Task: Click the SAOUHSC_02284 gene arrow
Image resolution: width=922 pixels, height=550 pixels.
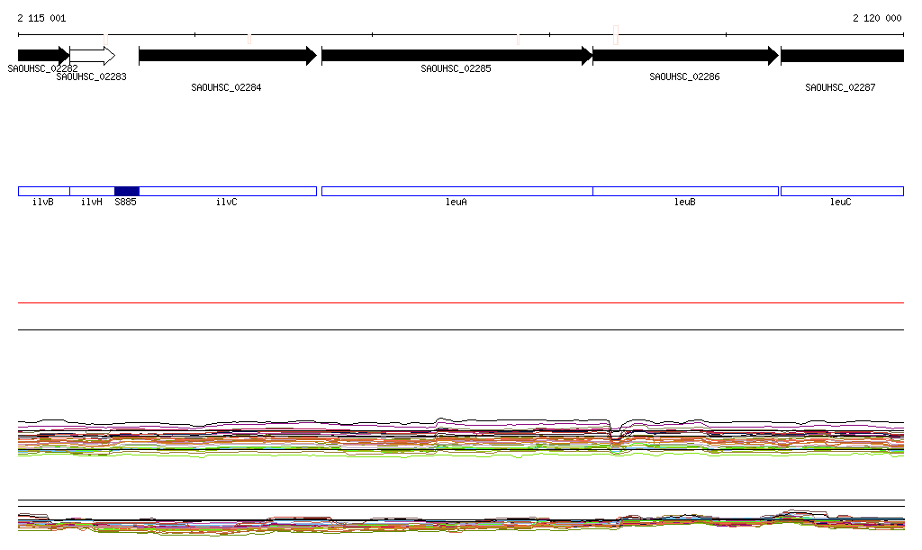Action: point(227,56)
